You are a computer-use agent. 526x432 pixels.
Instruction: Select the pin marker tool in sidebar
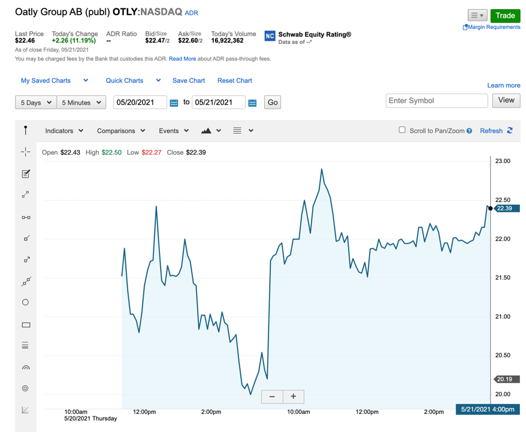pyautogui.click(x=26, y=130)
